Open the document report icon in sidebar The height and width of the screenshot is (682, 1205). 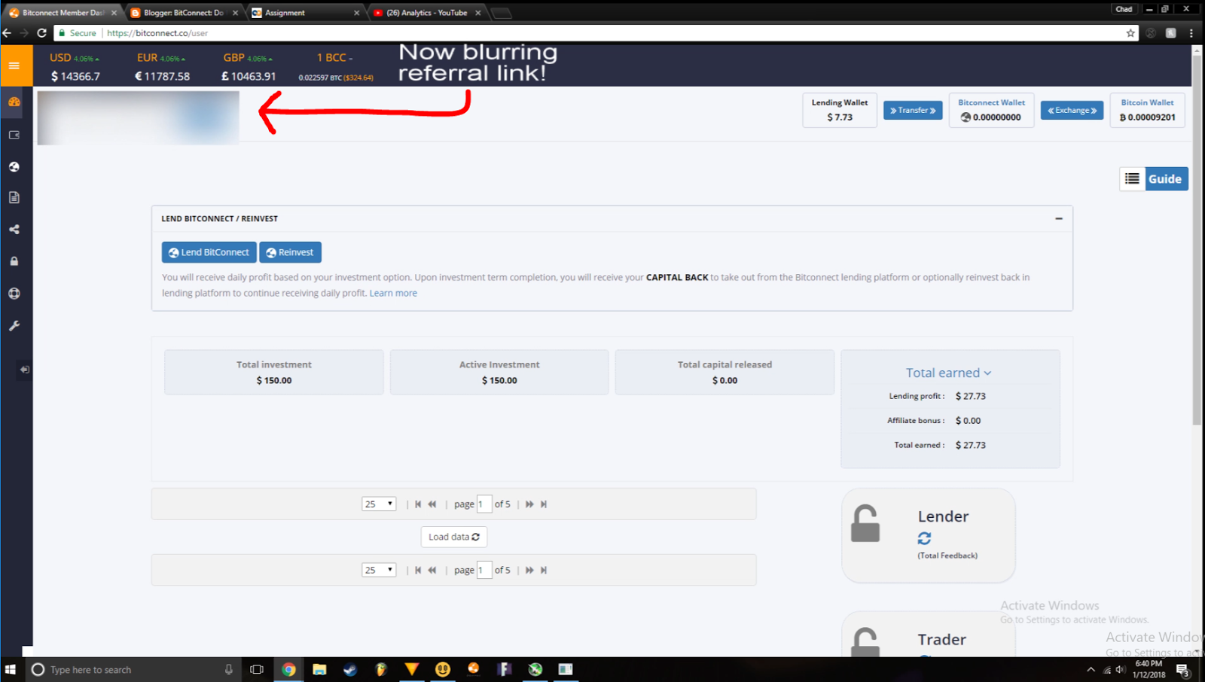(14, 197)
